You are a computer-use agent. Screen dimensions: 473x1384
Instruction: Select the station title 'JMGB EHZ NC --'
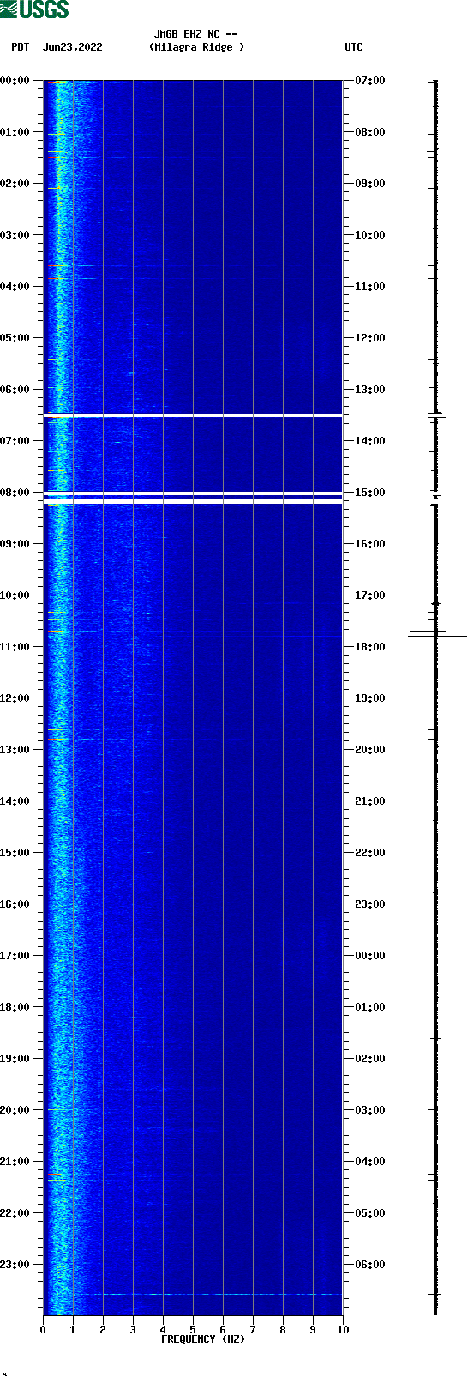(x=195, y=35)
